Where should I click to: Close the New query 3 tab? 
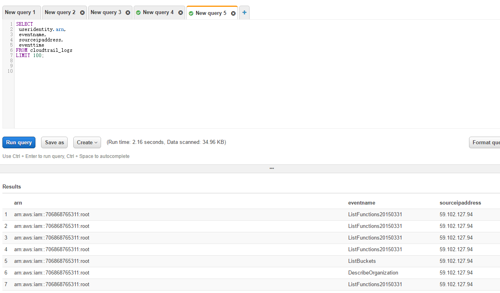click(128, 12)
